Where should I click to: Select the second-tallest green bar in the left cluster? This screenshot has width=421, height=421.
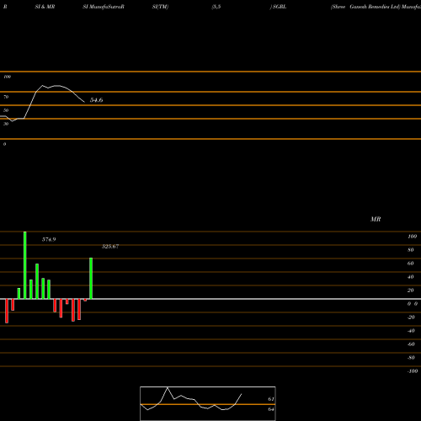point(37,281)
